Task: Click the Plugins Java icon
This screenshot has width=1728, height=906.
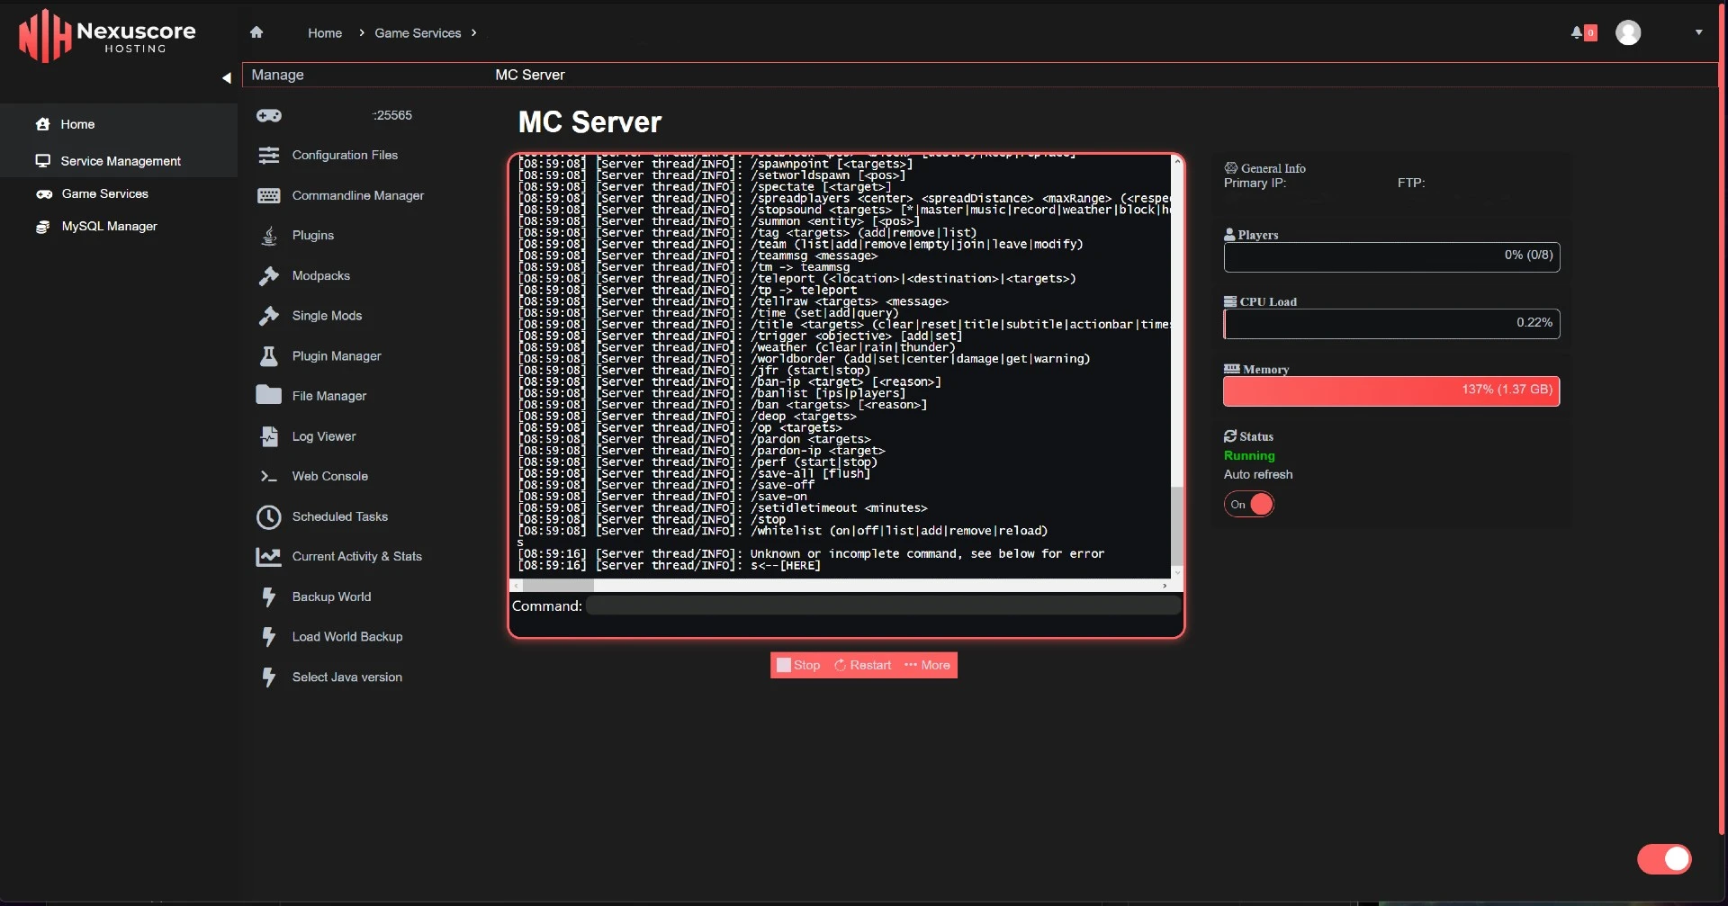Action: (x=269, y=236)
